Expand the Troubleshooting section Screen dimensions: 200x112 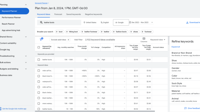coord(26,56)
